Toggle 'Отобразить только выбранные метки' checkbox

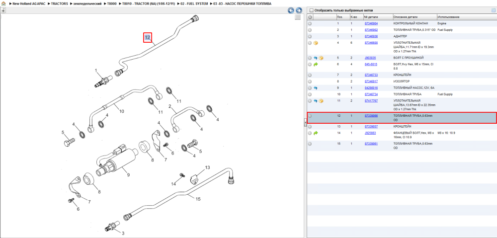pyautogui.click(x=311, y=10)
